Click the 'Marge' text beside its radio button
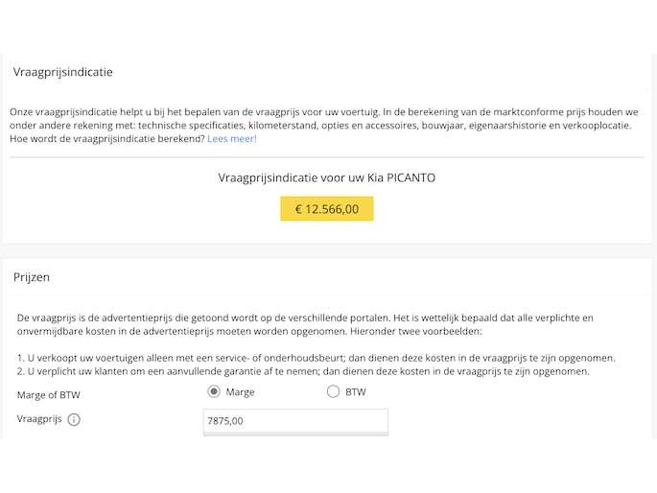Viewport: 657px width, 493px height. [x=240, y=391]
